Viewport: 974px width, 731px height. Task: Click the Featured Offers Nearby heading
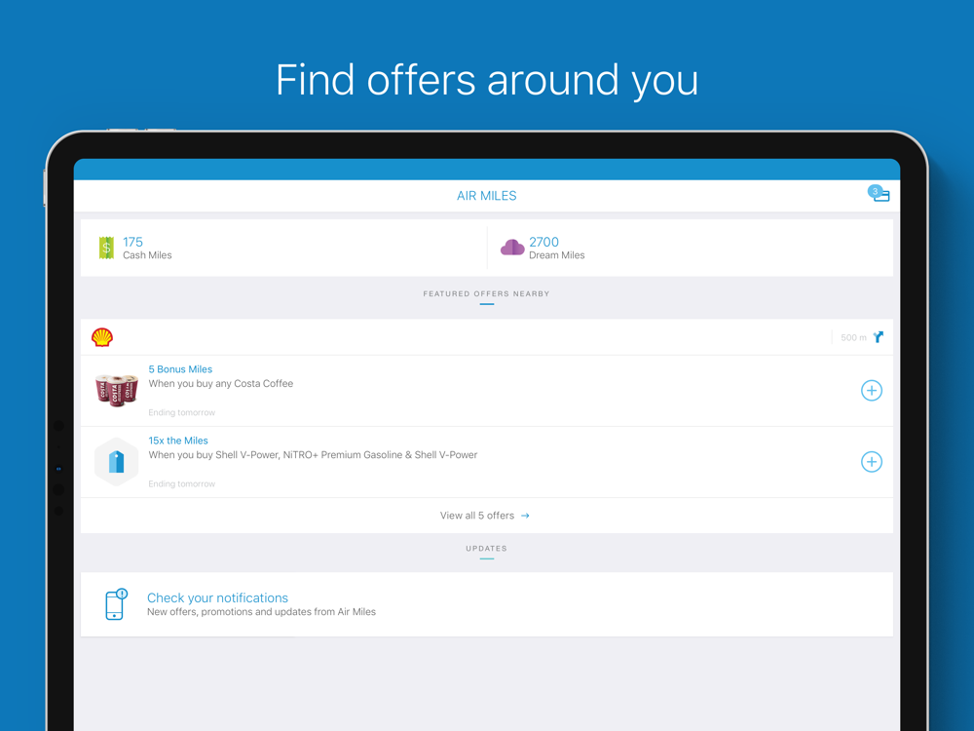[x=486, y=293]
